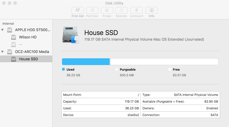This screenshot has height=127, width=229.
Task: Click the 'SATA Internal Physical Volume' Type value
Action: pos(196,95)
